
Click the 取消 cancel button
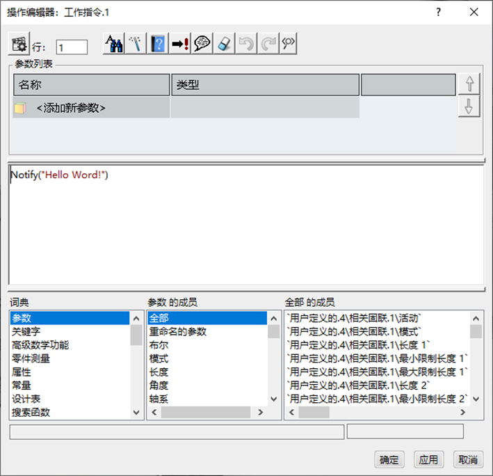pyautogui.click(x=468, y=459)
